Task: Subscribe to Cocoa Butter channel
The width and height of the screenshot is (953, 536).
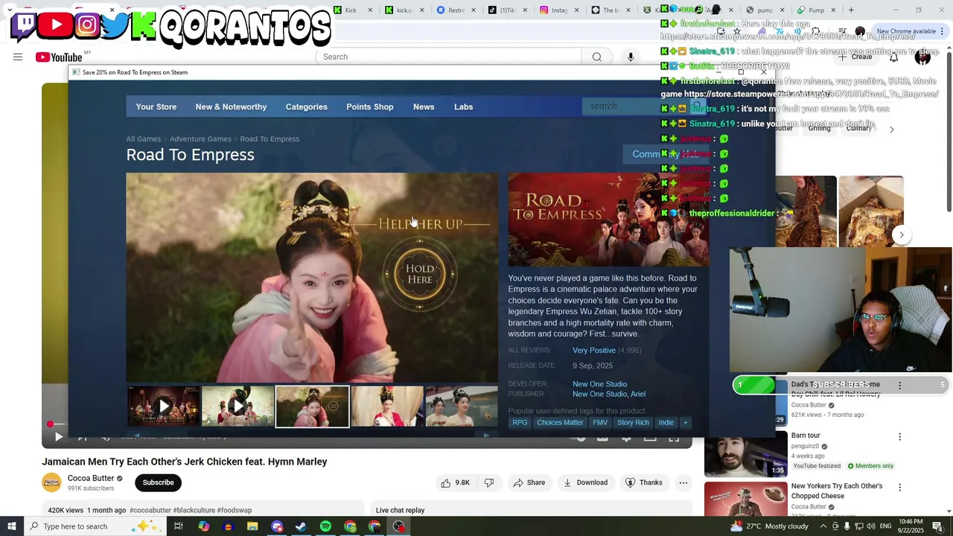Action: pyautogui.click(x=158, y=482)
